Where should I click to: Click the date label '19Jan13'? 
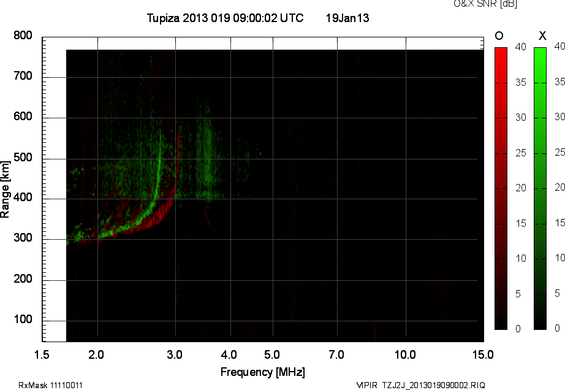(347, 18)
